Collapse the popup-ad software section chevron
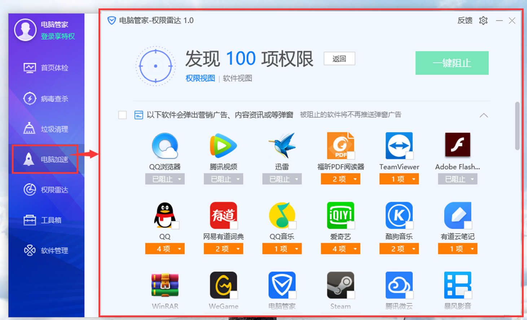 [484, 115]
